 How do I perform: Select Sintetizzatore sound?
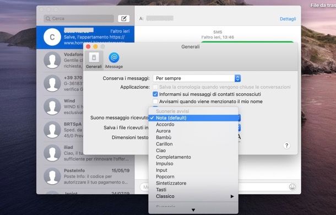point(193,183)
